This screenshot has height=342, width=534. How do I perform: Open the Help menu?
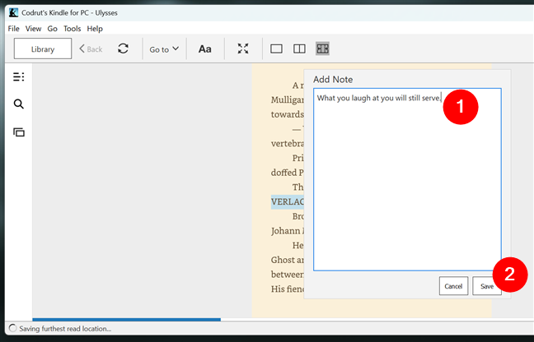pyautogui.click(x=95, y=28)
